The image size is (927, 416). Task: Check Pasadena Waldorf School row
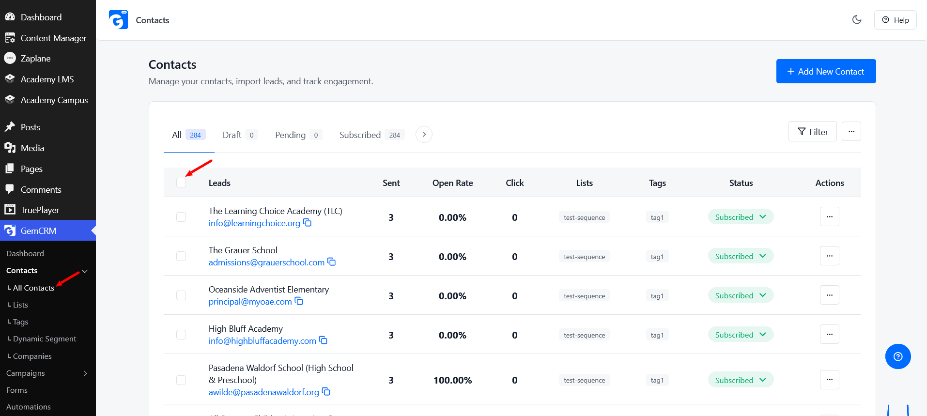(181, 380)
